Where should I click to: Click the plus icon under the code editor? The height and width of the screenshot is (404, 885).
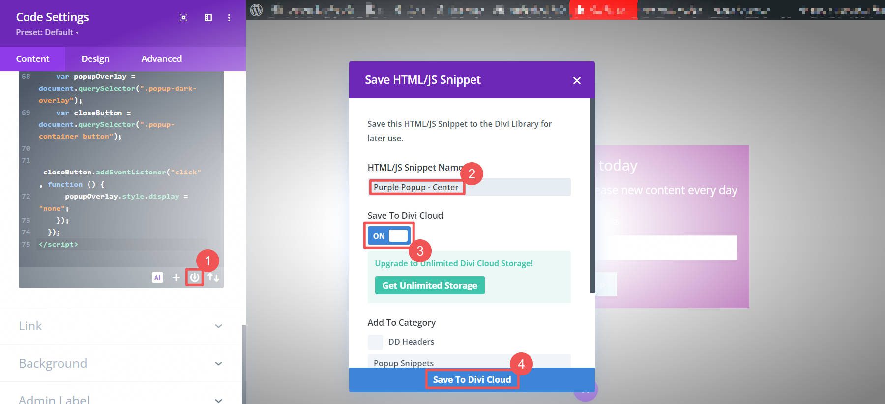pyautogui.click(x=176, y=278)
